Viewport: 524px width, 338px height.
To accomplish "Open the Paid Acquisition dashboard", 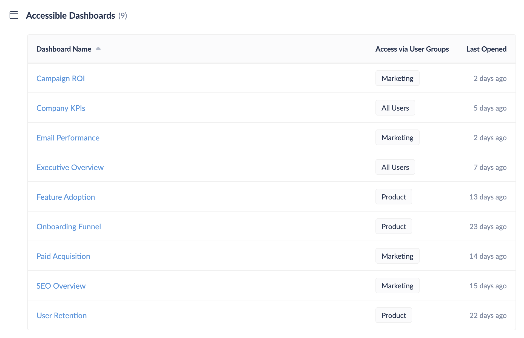I will 63,256.
